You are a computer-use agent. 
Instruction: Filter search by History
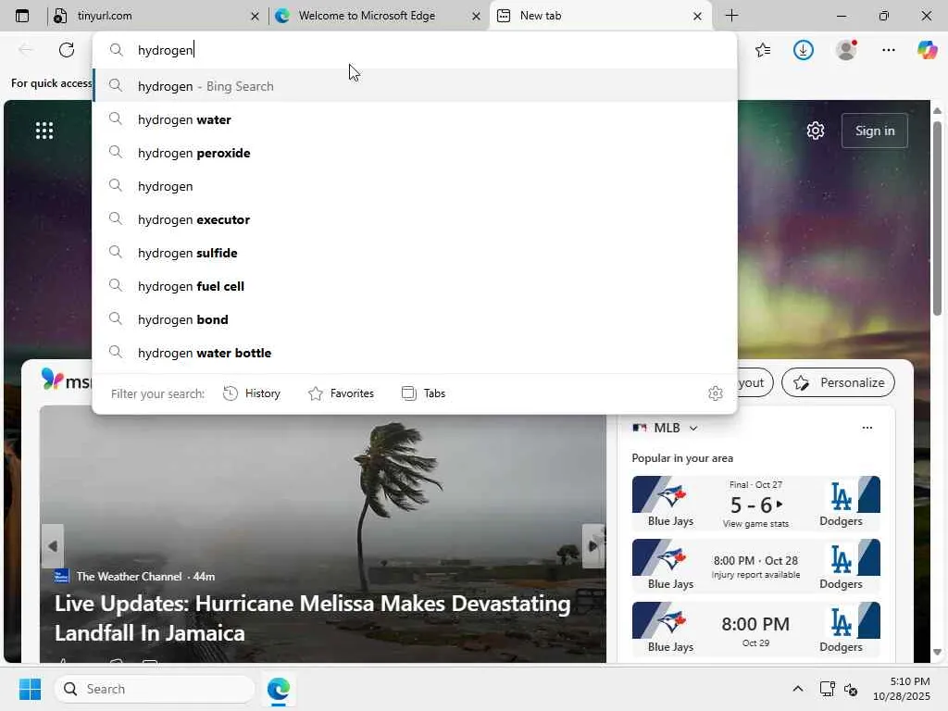click(x=252, y=393)
